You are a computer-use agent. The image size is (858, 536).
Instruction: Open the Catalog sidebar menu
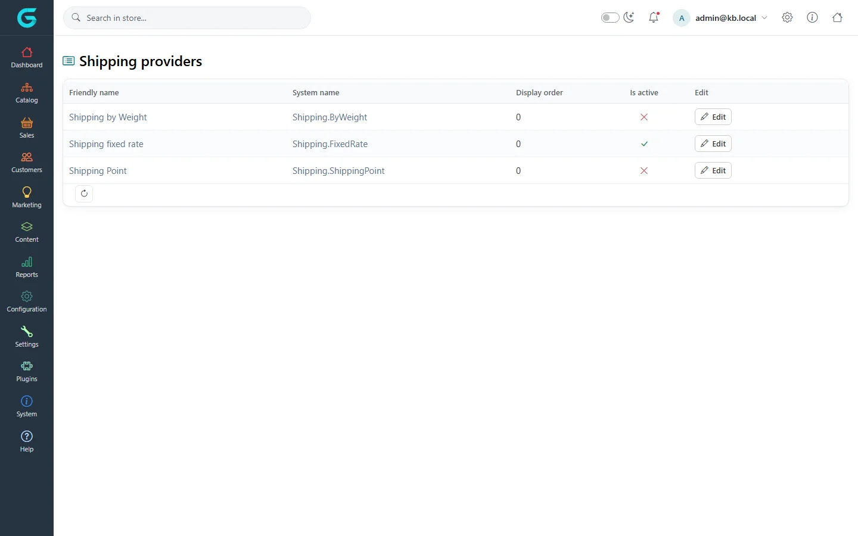pos(27,93)
